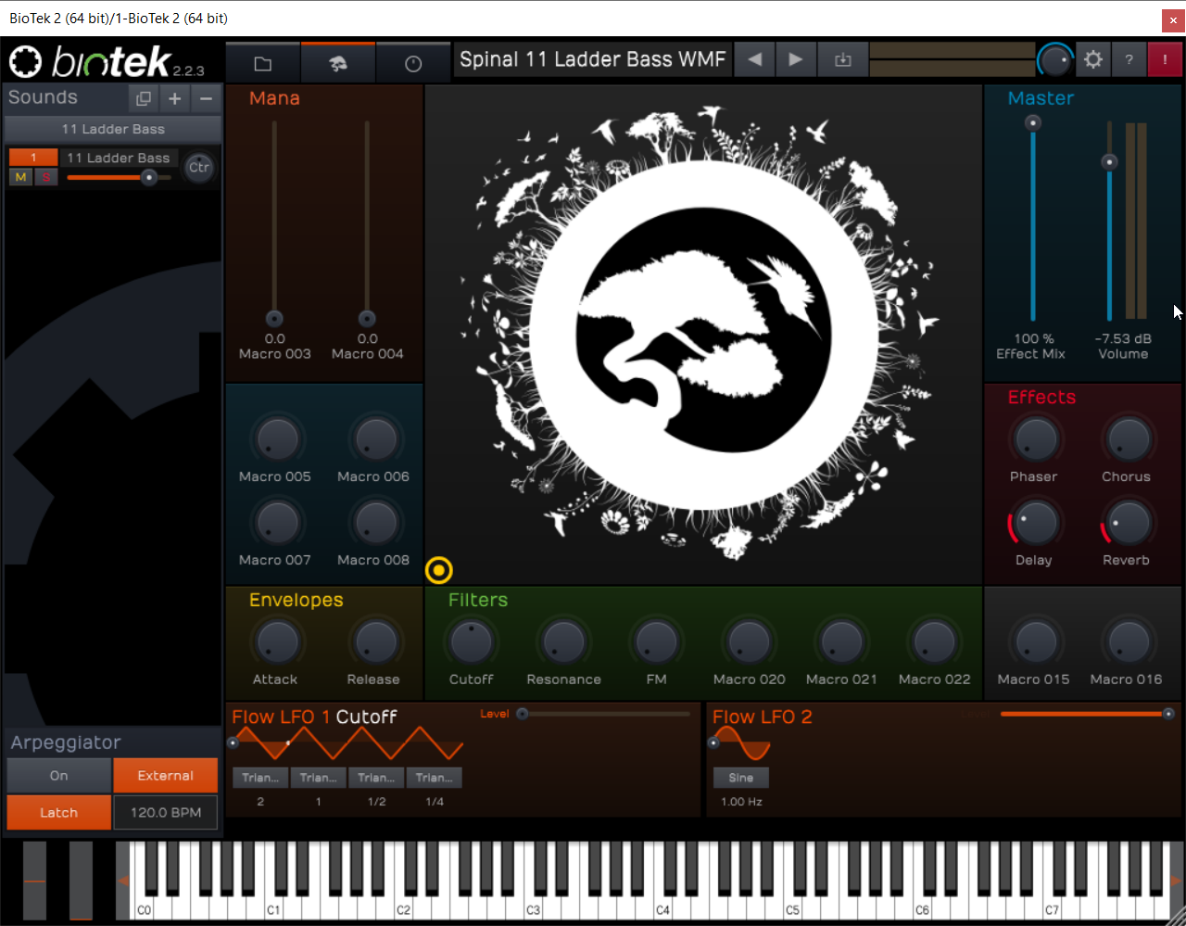Toggle the arpeggiator Latch button
Screen dimensions: 1186x926
[x=58, y=813]
